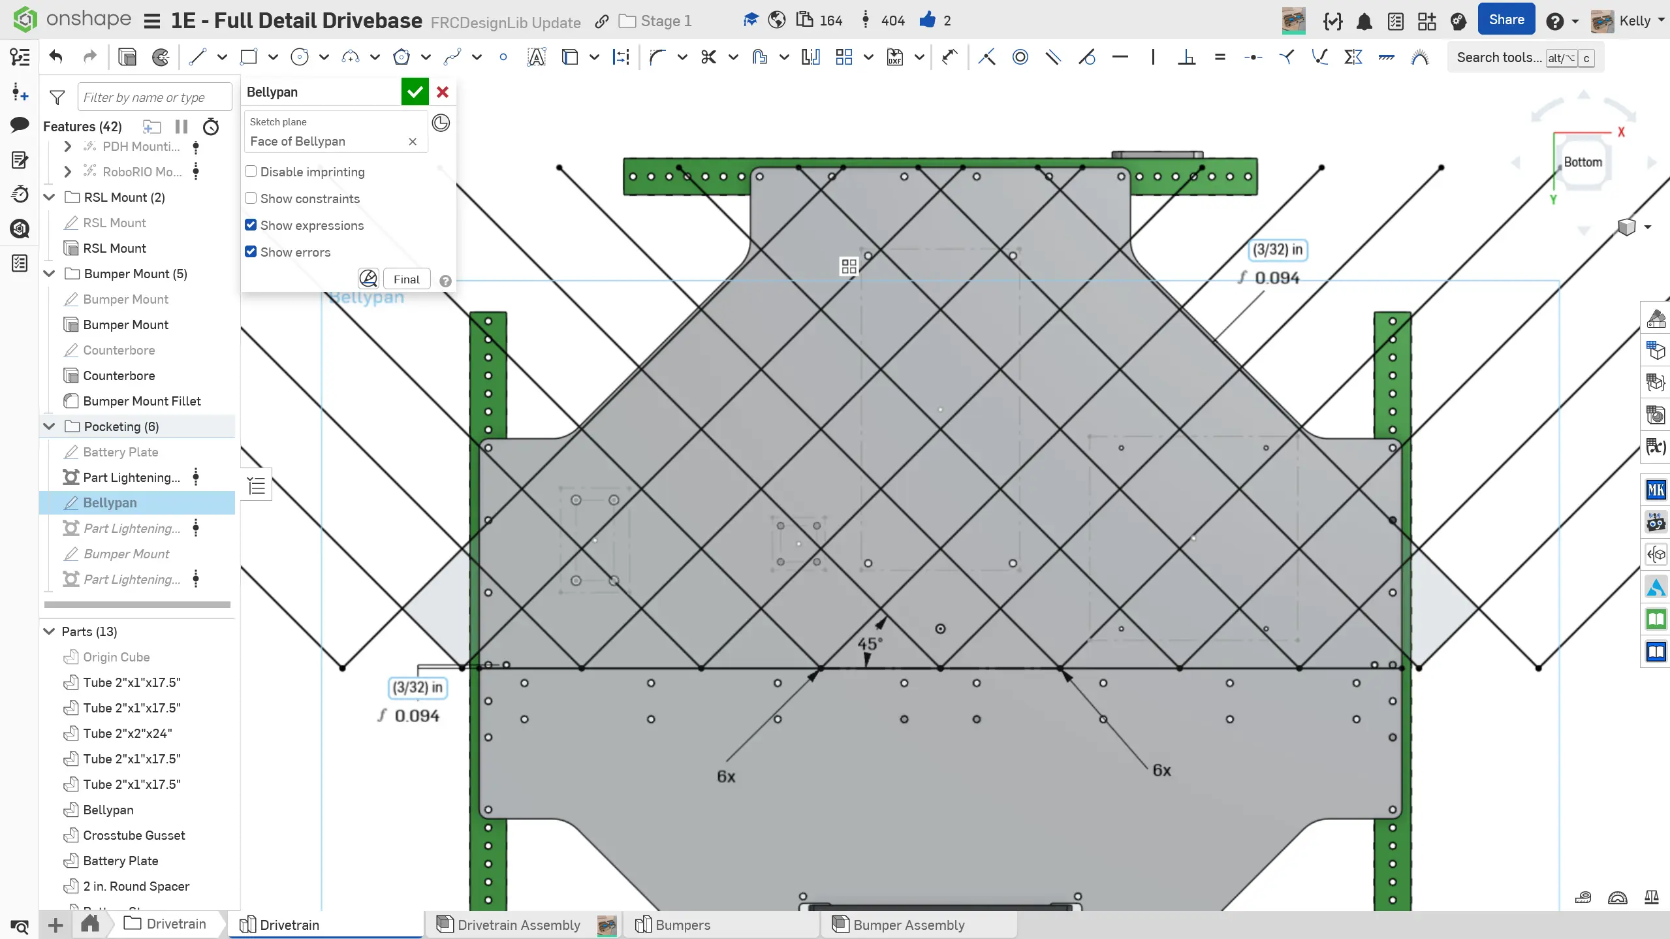
Task: Enable Disable imprinting checkbox
Action: [x=251, y=172]
